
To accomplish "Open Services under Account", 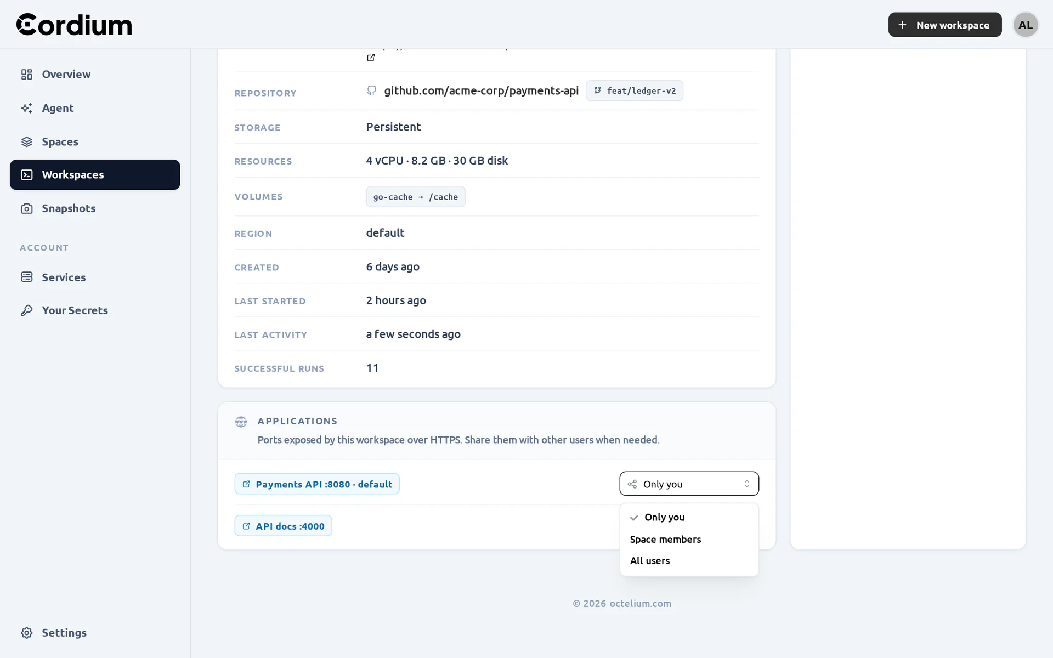I will 95,277.
